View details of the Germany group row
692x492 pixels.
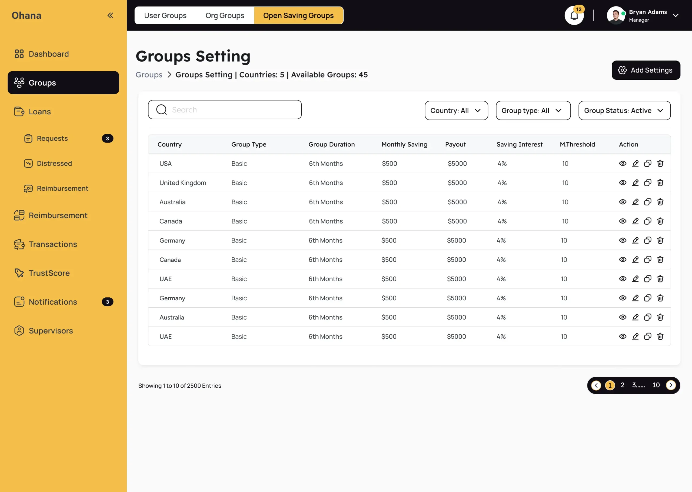623,240
